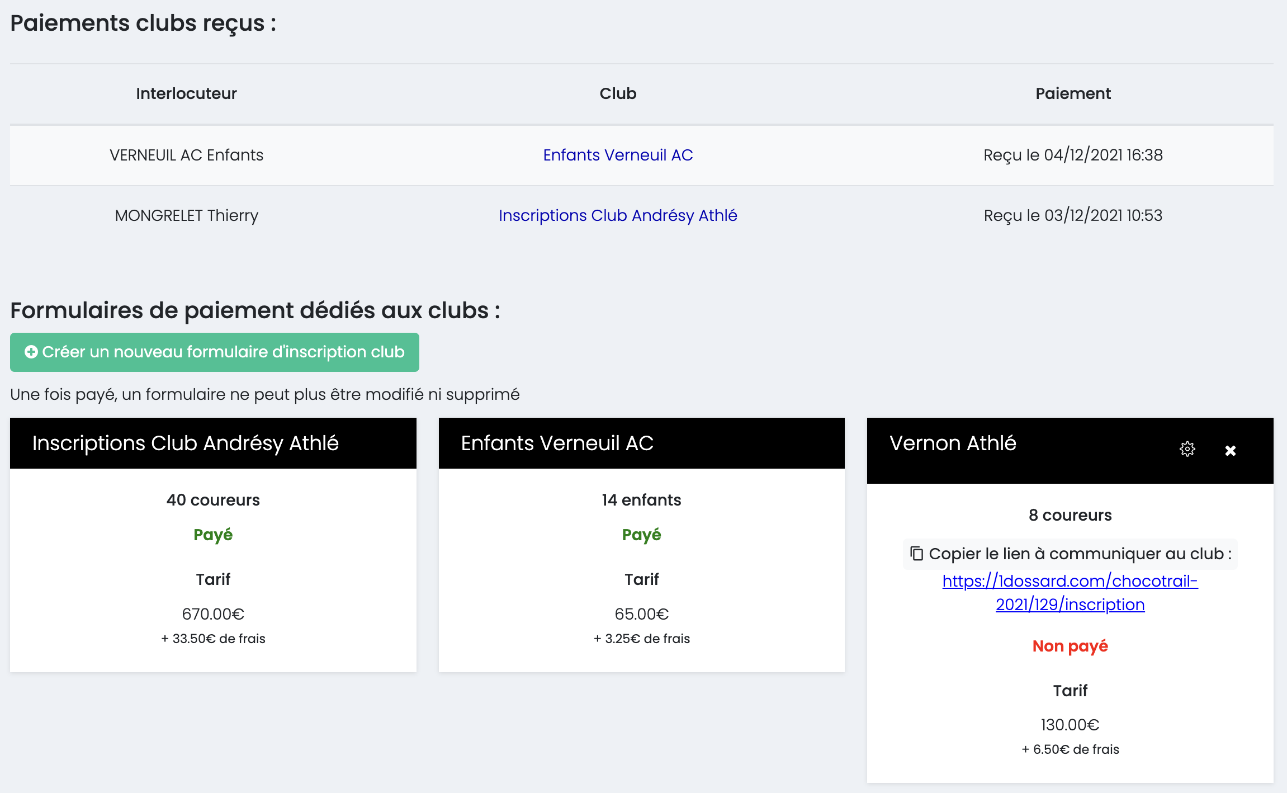Click plus icon on create form button

pyautogui.click(x=31, y=352)
